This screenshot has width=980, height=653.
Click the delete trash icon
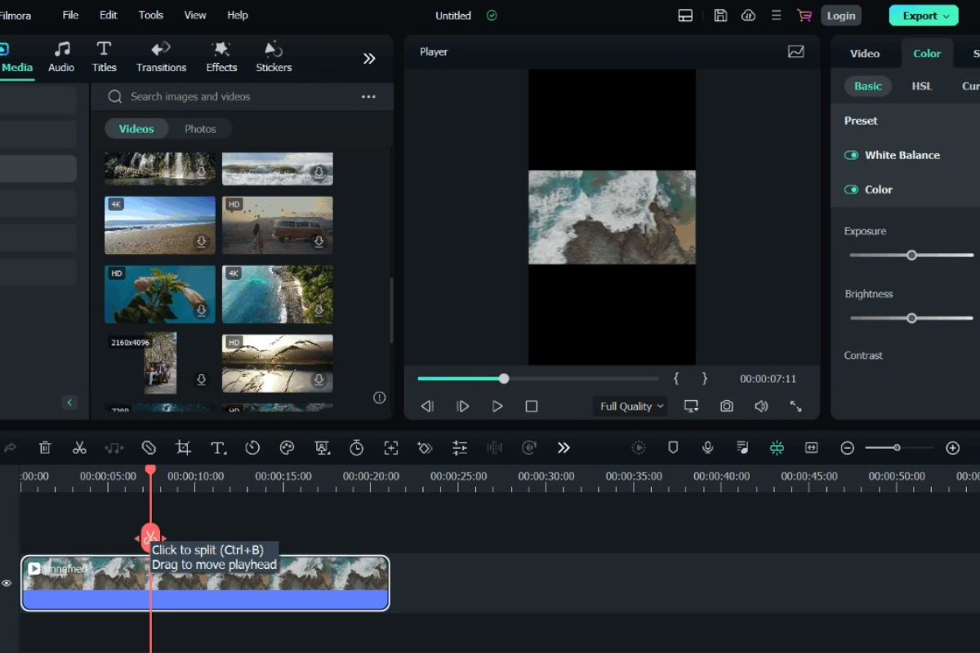(x=45, y=447)
